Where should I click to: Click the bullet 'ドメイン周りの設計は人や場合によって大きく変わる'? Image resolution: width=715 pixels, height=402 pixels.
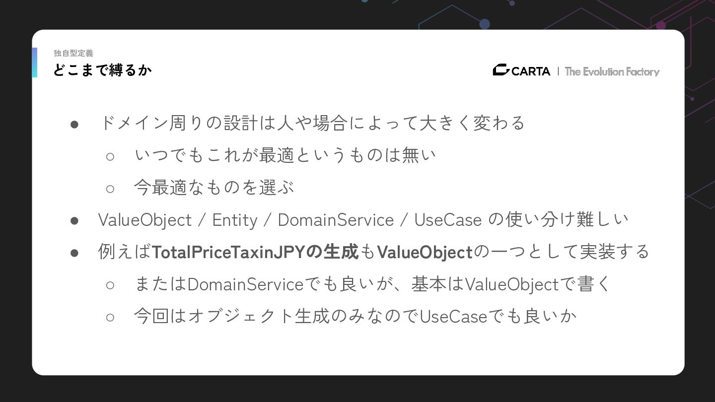click(312, 123)
